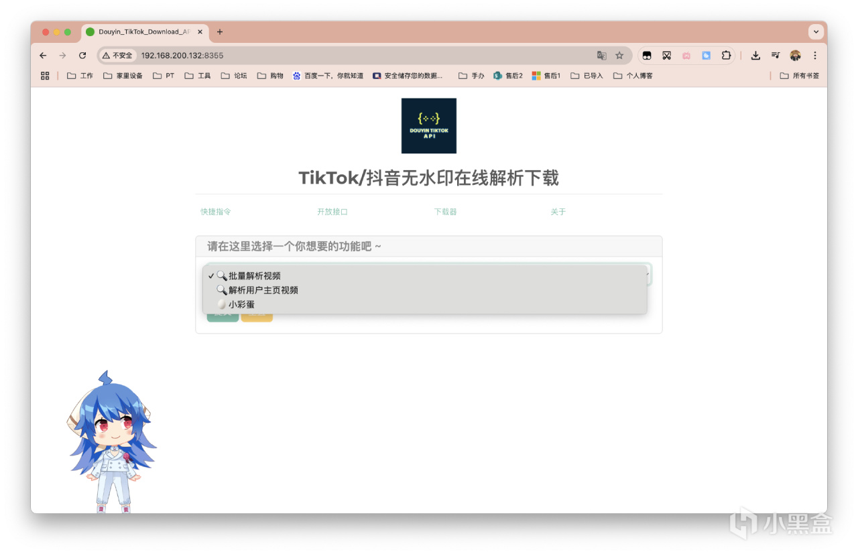The image size is (858, 554).
Task: Expand the tab search dropdown
Action: coord(816,31)
